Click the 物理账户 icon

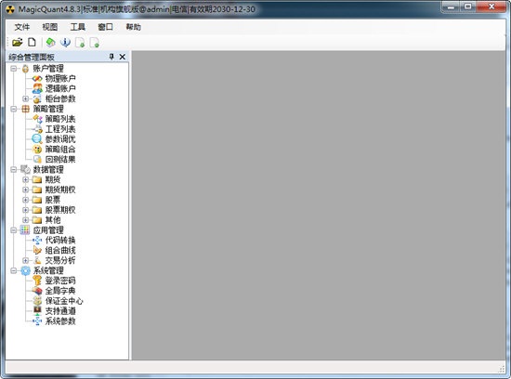click(37, 79)
